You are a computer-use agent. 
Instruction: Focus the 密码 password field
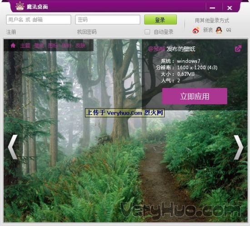108,20
